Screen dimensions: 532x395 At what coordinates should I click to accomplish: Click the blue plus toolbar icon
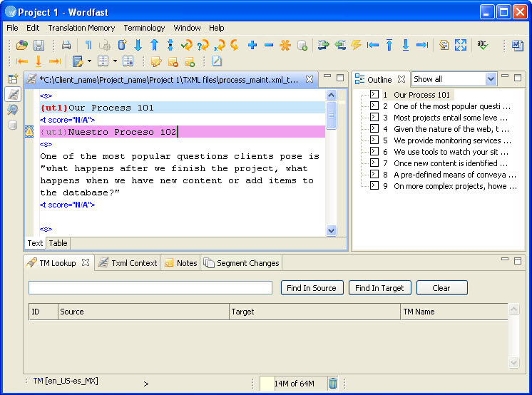point(252,45)
